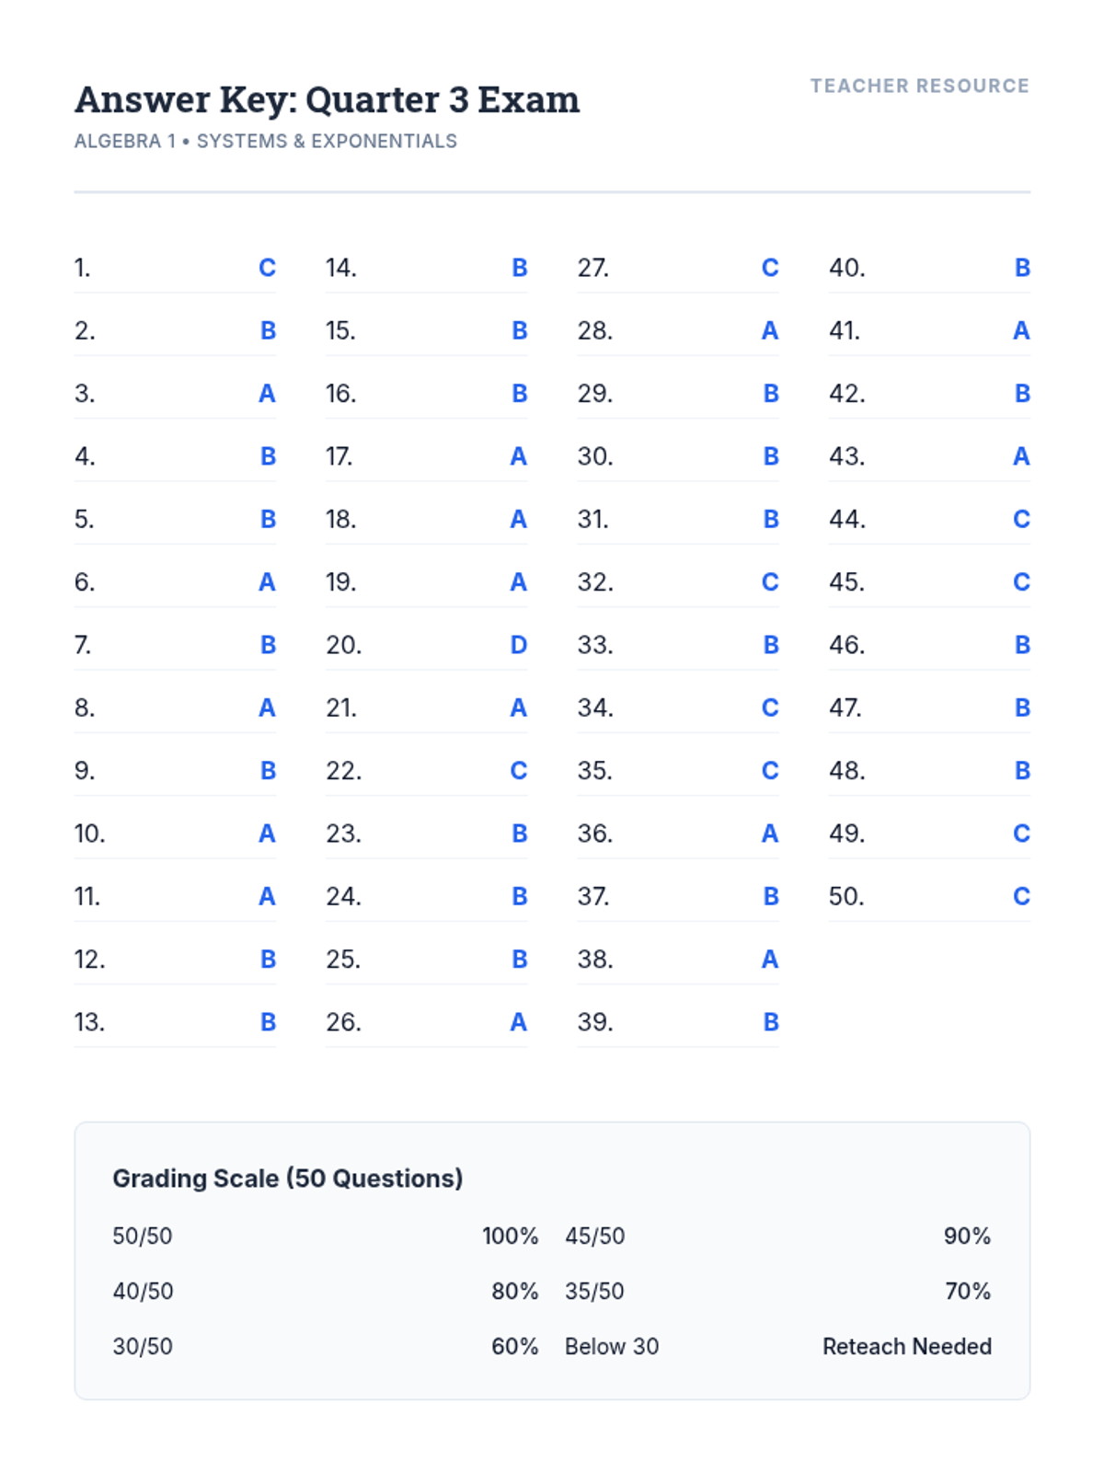This screenshot has width=1104, height=1472.
Task: Click the answer for question 22
Action: coord(519,771)
